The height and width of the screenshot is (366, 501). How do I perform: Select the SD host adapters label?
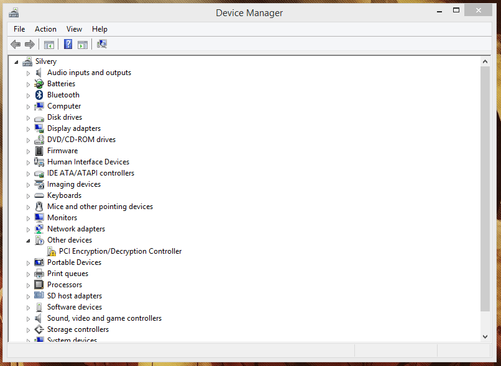click(75, 296)
